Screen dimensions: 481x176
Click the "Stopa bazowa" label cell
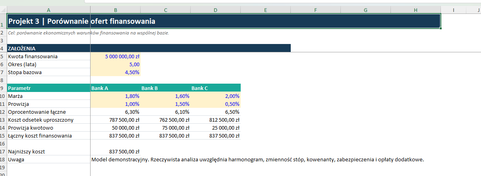point(48,72)
